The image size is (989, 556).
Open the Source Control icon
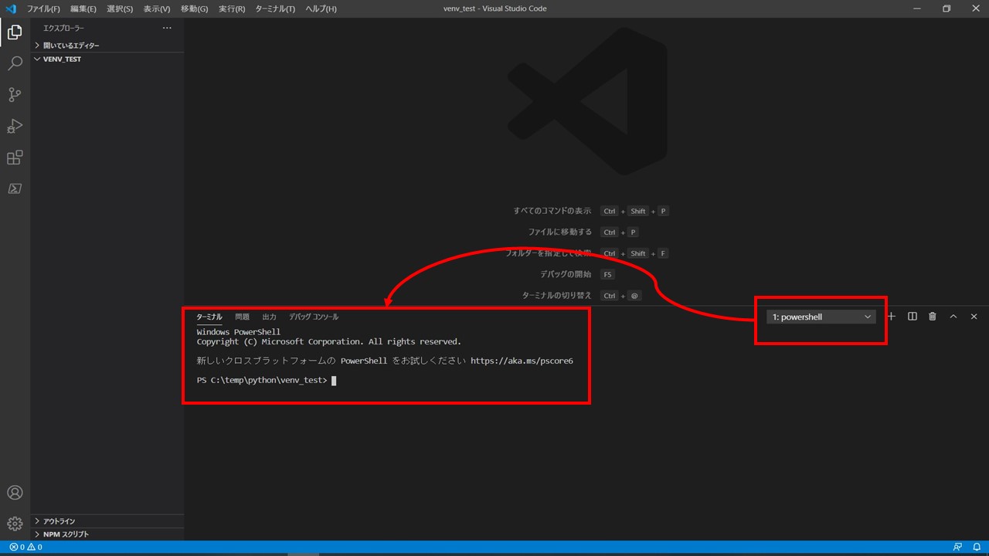click(x=14, y=94)
